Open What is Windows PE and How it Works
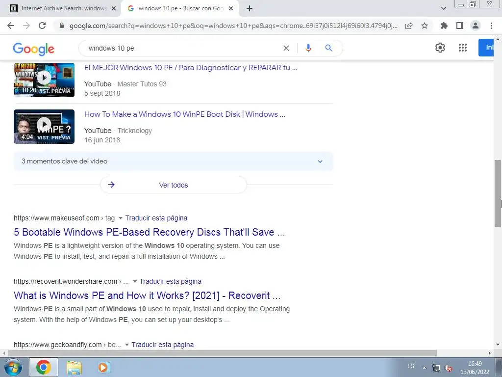Image resolution: width=502 pixels, height=377 pixels. tap(147, 296)
